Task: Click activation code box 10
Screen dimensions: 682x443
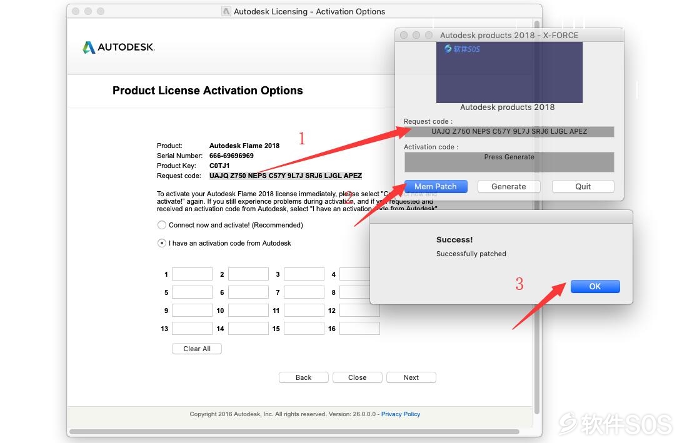Action: (248, 311)
